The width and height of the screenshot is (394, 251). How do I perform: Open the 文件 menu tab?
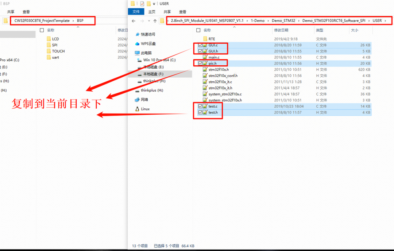(136, 12)
